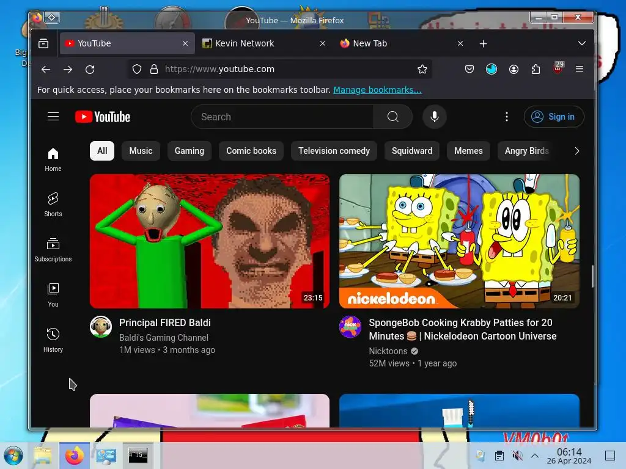Screen dimensions: 626x469
Task: Close the YouTube tab
Action: point(185,43)
